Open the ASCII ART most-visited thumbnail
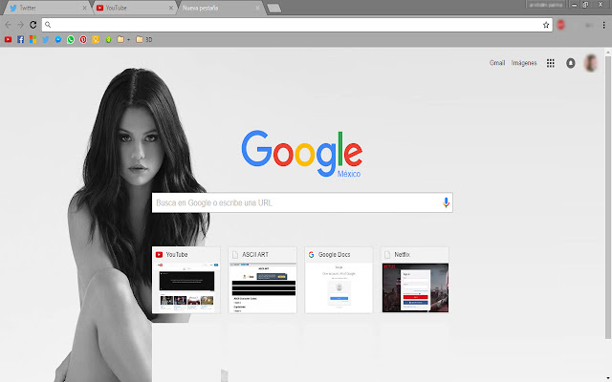 (x=262, y=280)
